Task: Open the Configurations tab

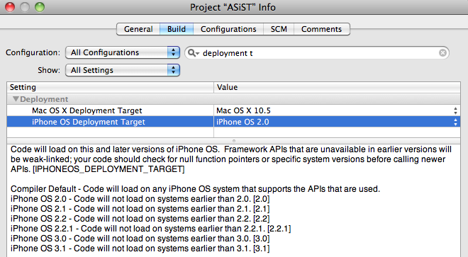Action: [228, 29]
